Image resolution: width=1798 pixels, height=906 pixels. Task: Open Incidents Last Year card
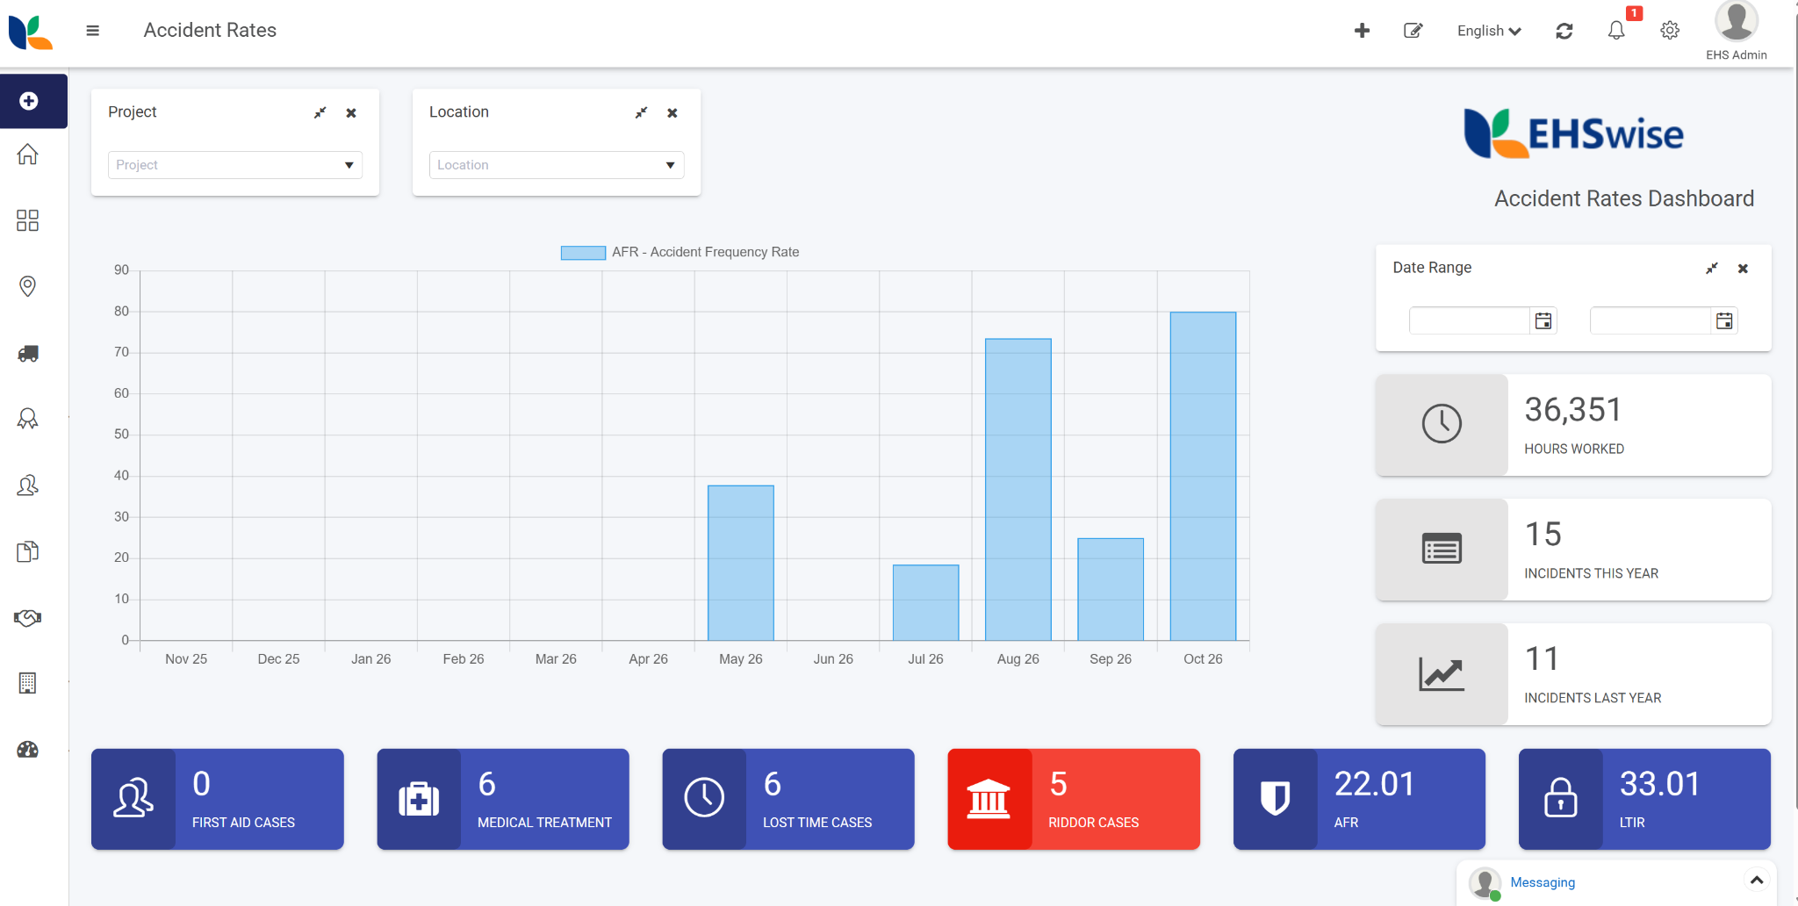tap(1573, 674)
